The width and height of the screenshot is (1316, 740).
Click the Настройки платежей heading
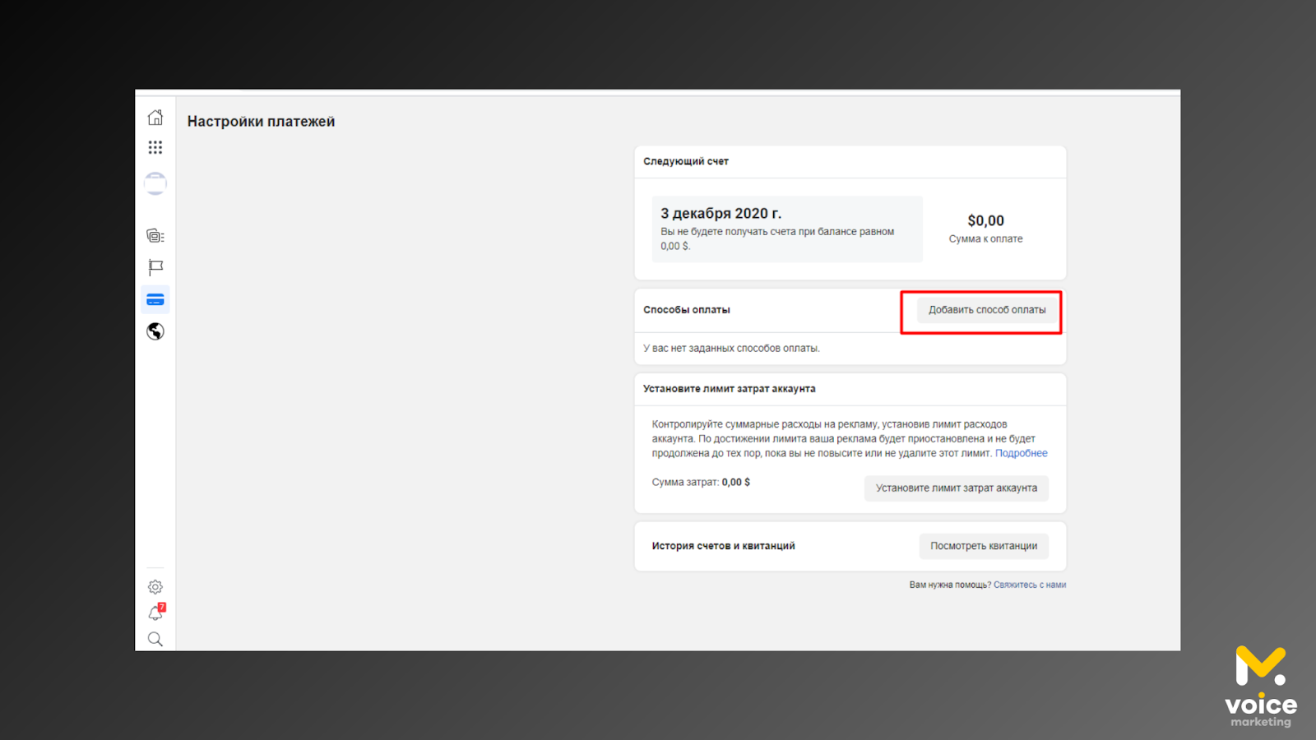point(261,122)
